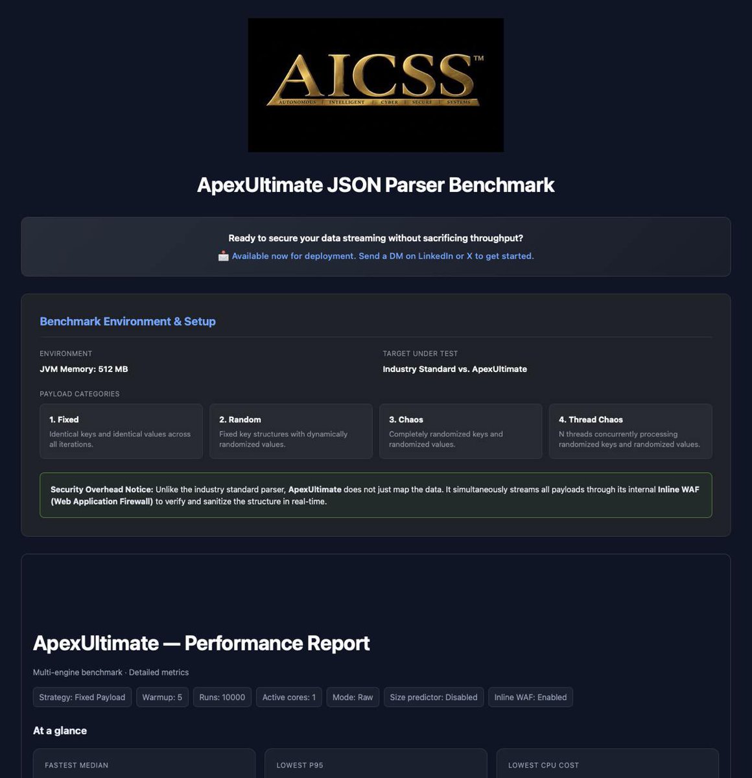This screenshot has height=778, width=752.
Task: Click 'Industry Standard vs. ApexUltimate' text
Action: [x=454, y=369]
